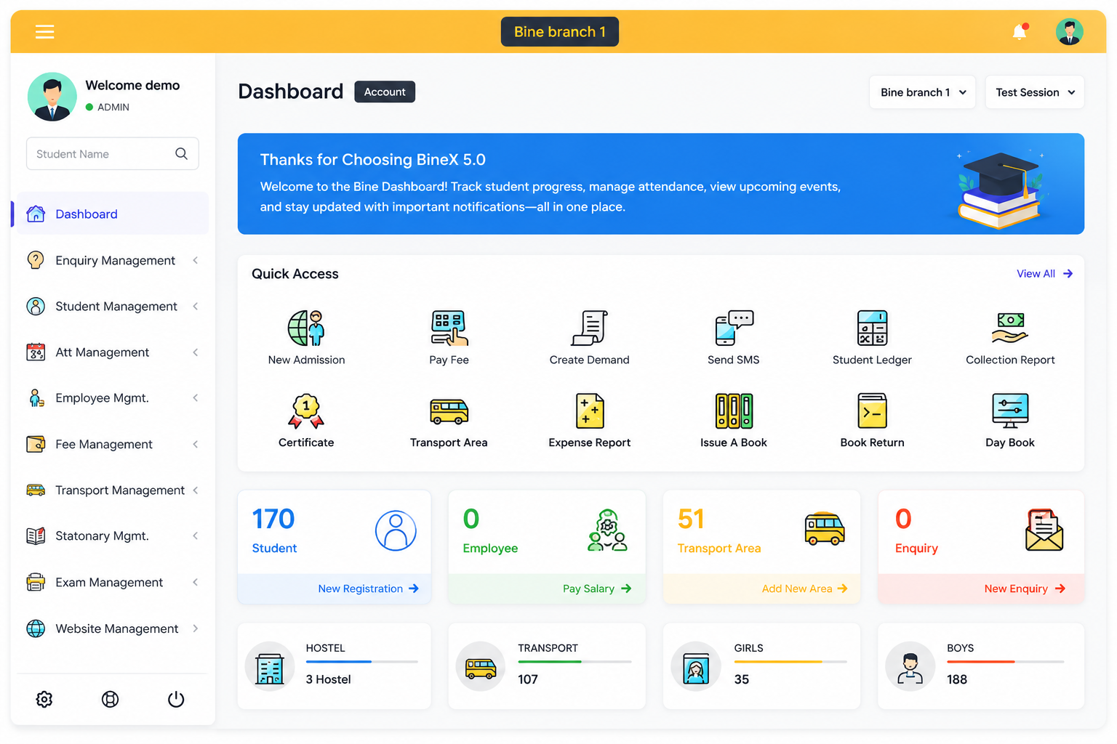Select Website Management menu item
This screenshot has height=744, width=1117.
tap(111, 628)
